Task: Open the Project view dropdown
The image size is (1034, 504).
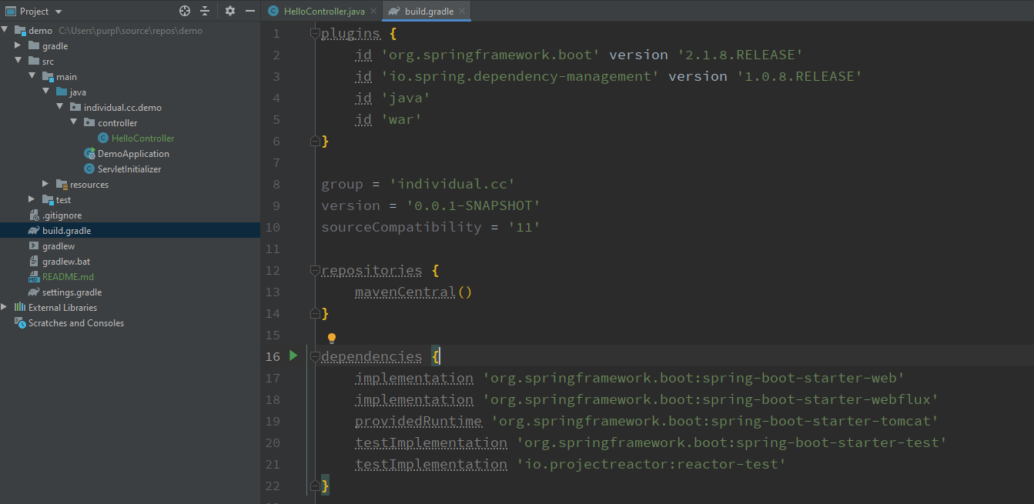Action: point(59,12)
